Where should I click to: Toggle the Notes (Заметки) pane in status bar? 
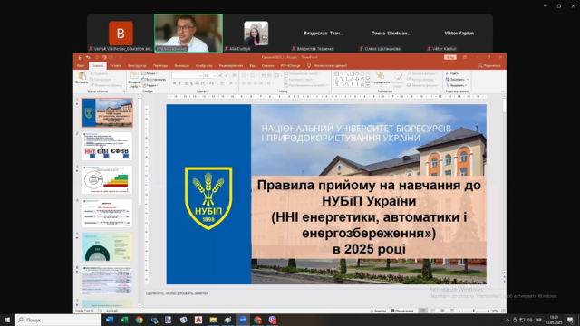click(378, 311)
